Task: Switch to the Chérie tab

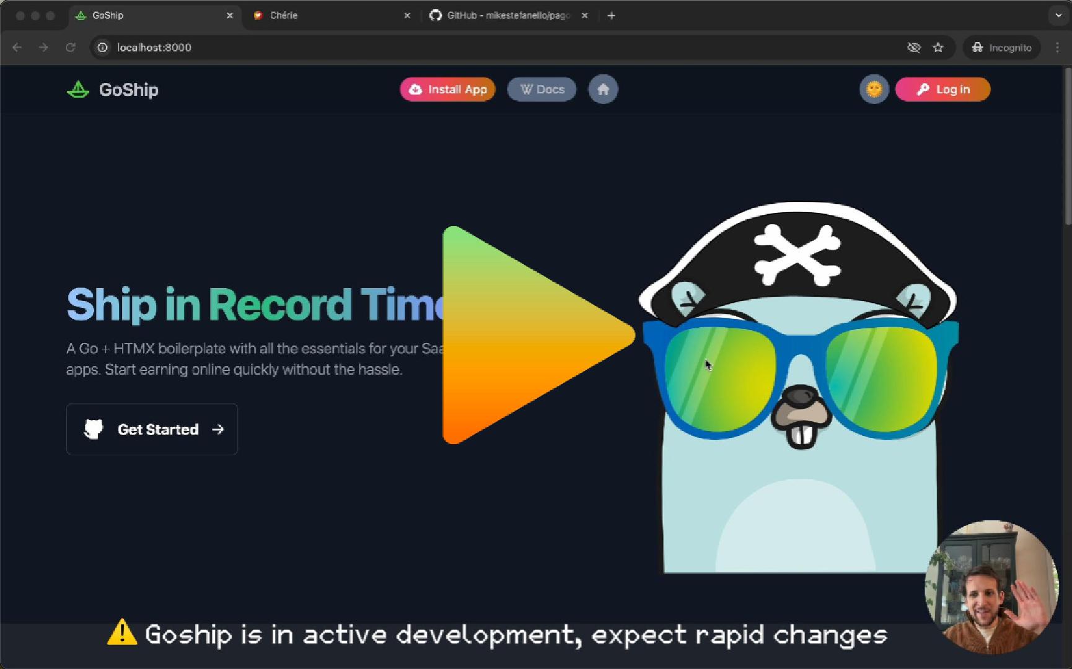Action: point(328,15)
